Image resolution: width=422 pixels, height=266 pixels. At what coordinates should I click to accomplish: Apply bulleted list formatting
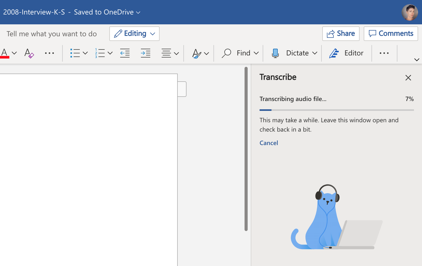[75, 53]
